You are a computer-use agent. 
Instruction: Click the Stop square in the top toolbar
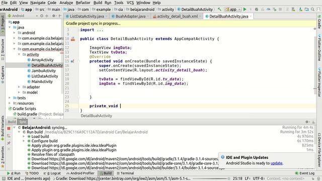(280, 9)
